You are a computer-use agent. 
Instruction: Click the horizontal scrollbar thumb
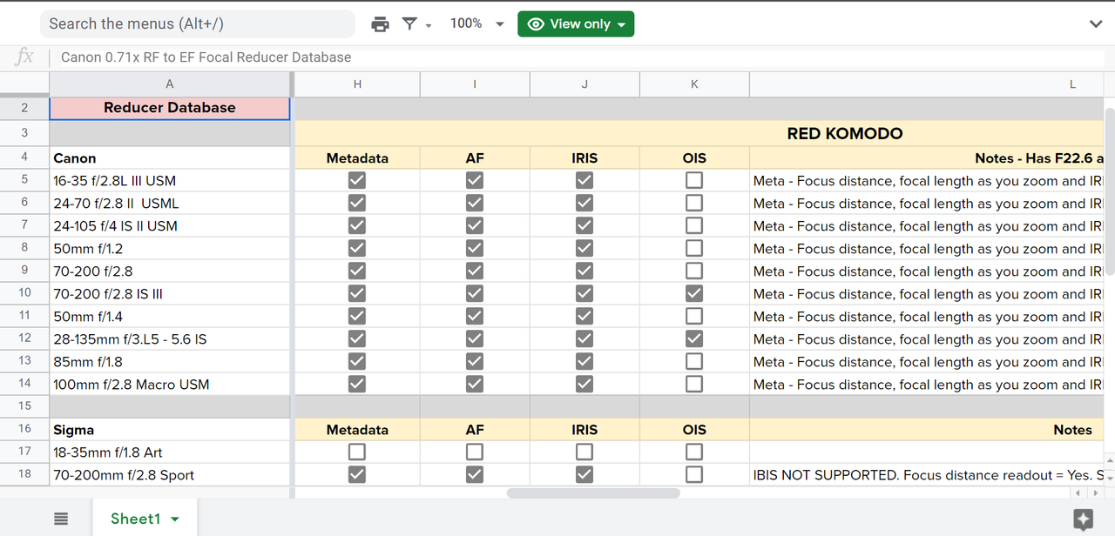click(593, 493)
